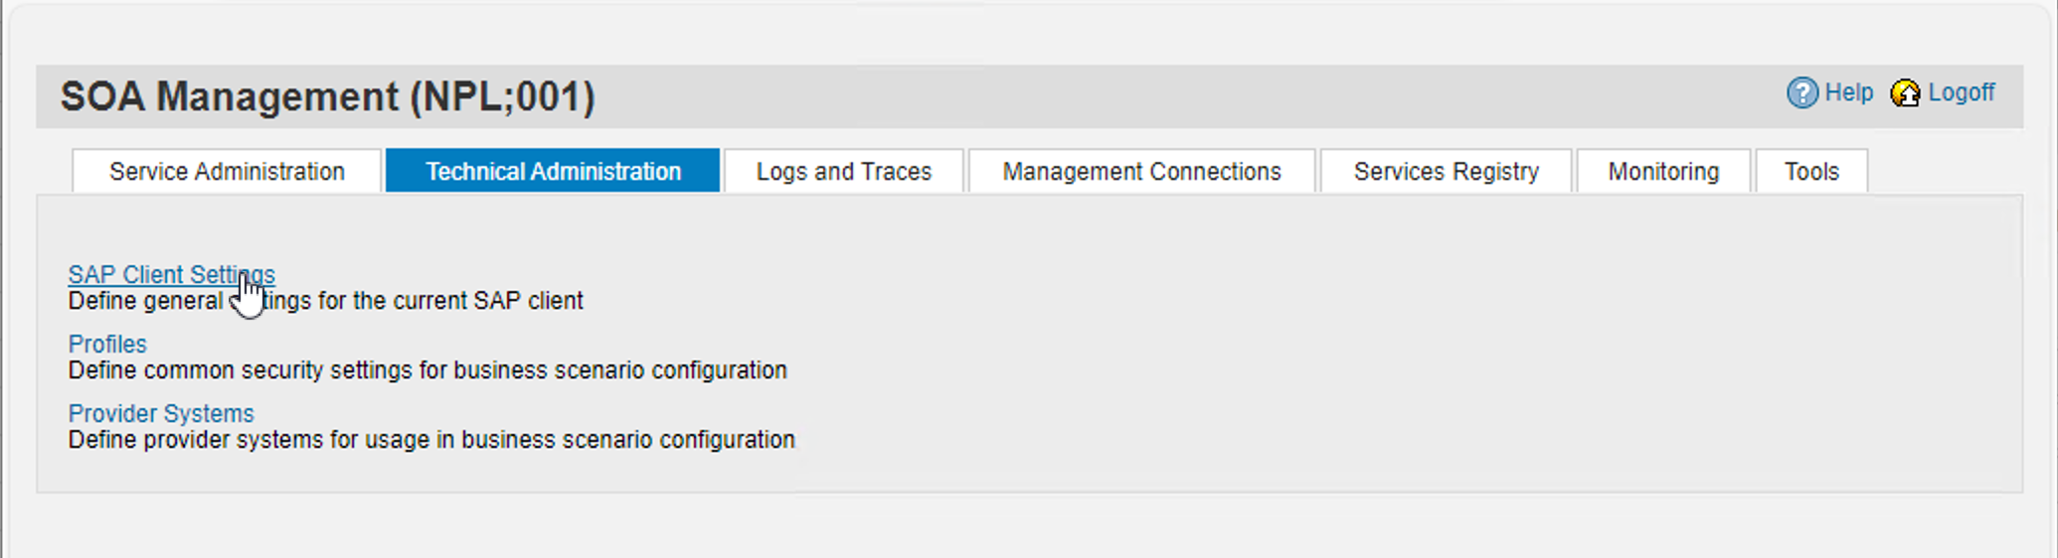Select the Technical Administration tab
The height and width of the screenshot is (558, 2058).
(x=553, y=172)
